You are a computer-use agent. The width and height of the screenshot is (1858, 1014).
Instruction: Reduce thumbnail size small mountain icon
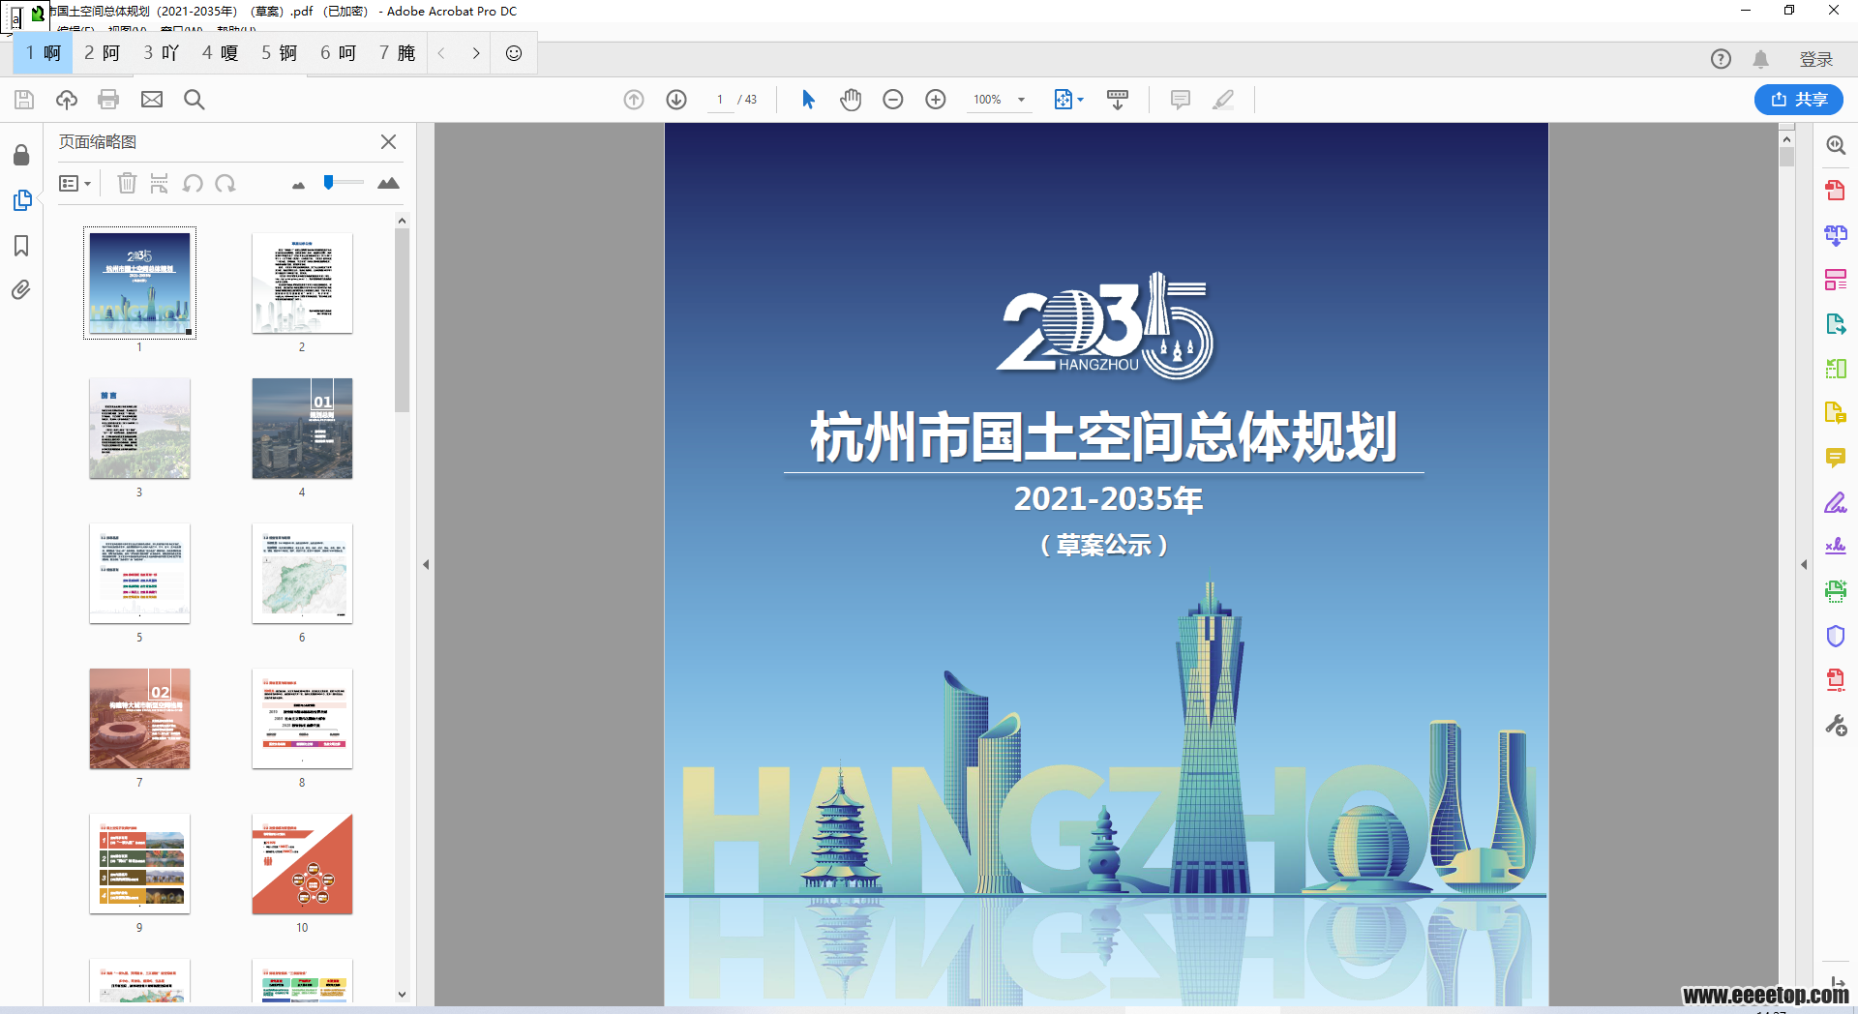[298, 185]
